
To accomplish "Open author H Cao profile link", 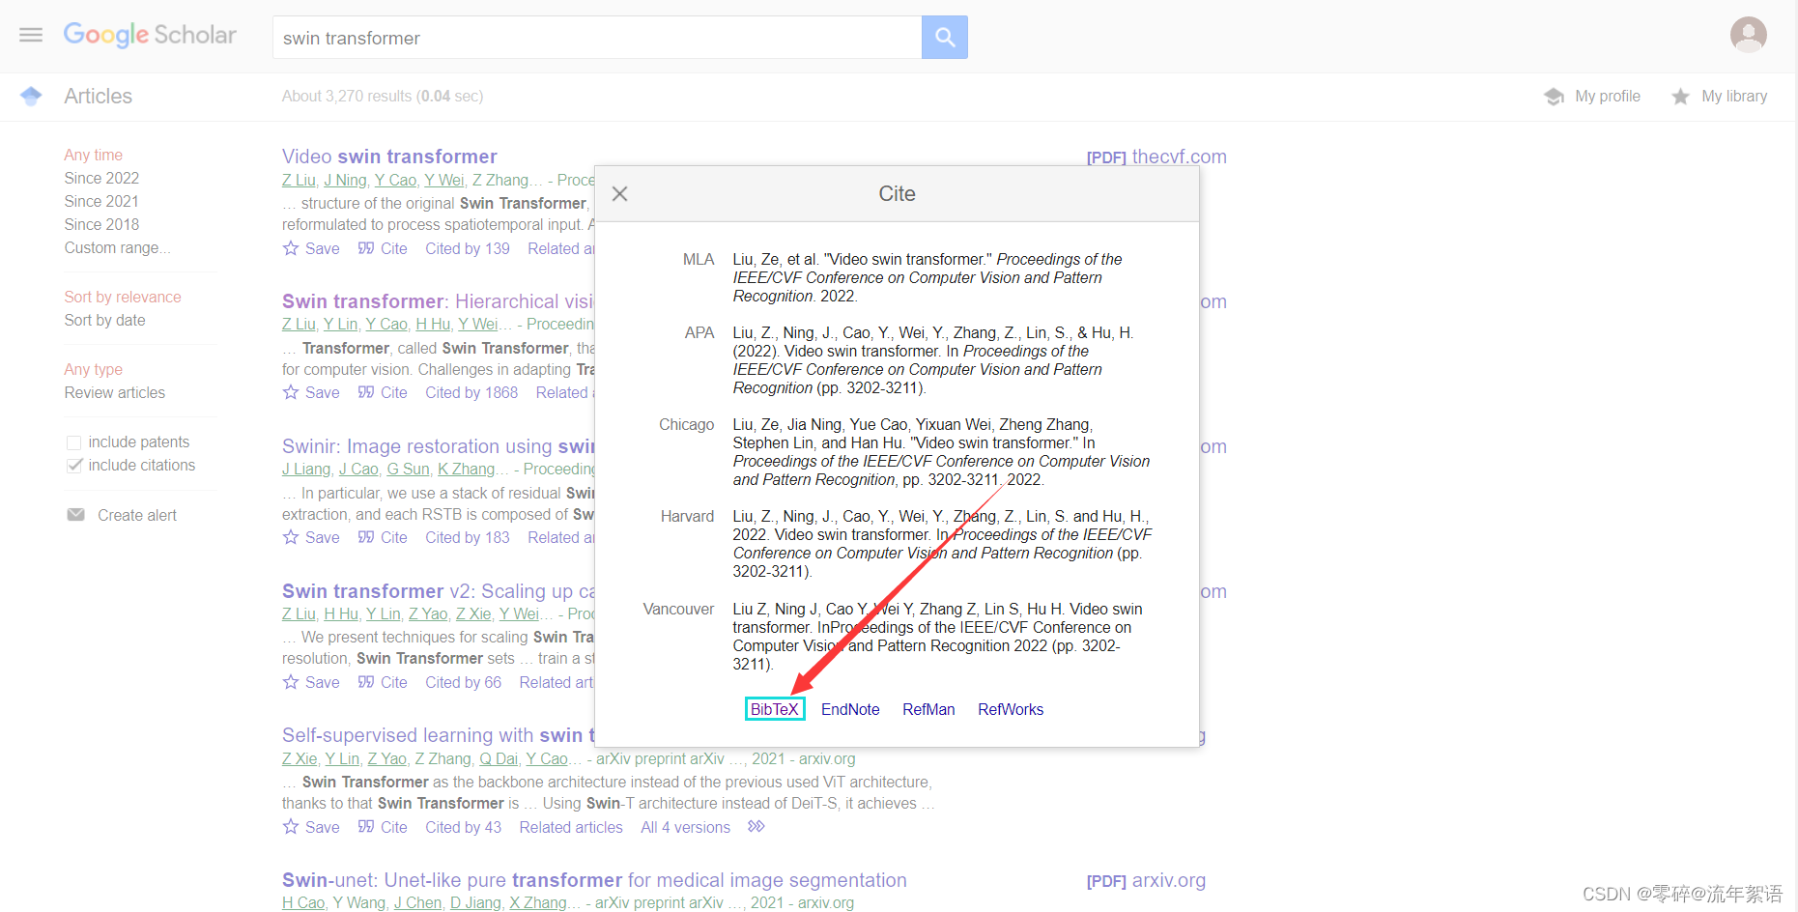I will 303,902.
